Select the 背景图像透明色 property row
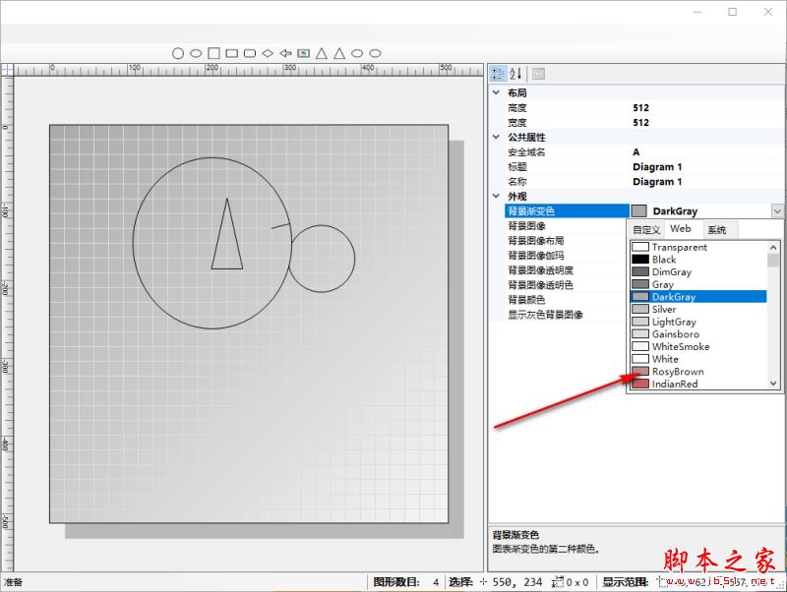The image size is (787, 592). point(568,285)
